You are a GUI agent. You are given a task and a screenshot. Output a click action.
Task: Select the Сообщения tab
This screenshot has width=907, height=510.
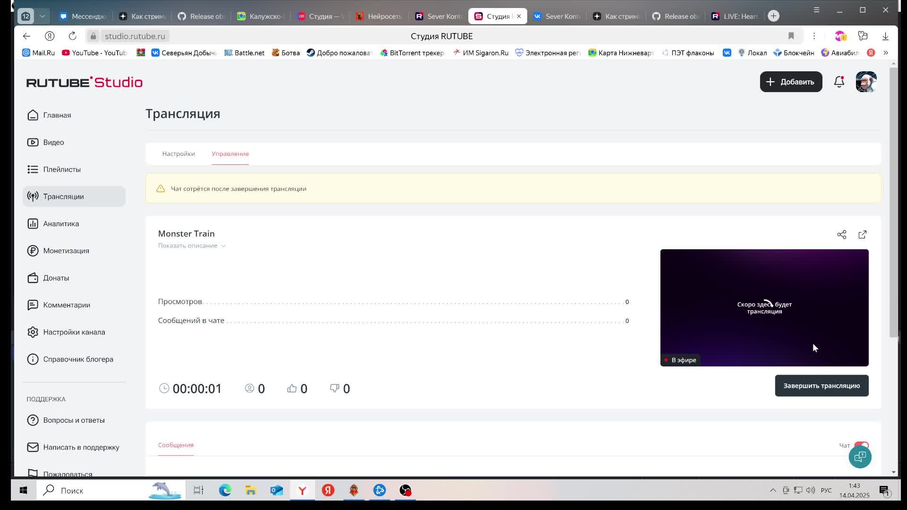[x=176, y=445]
